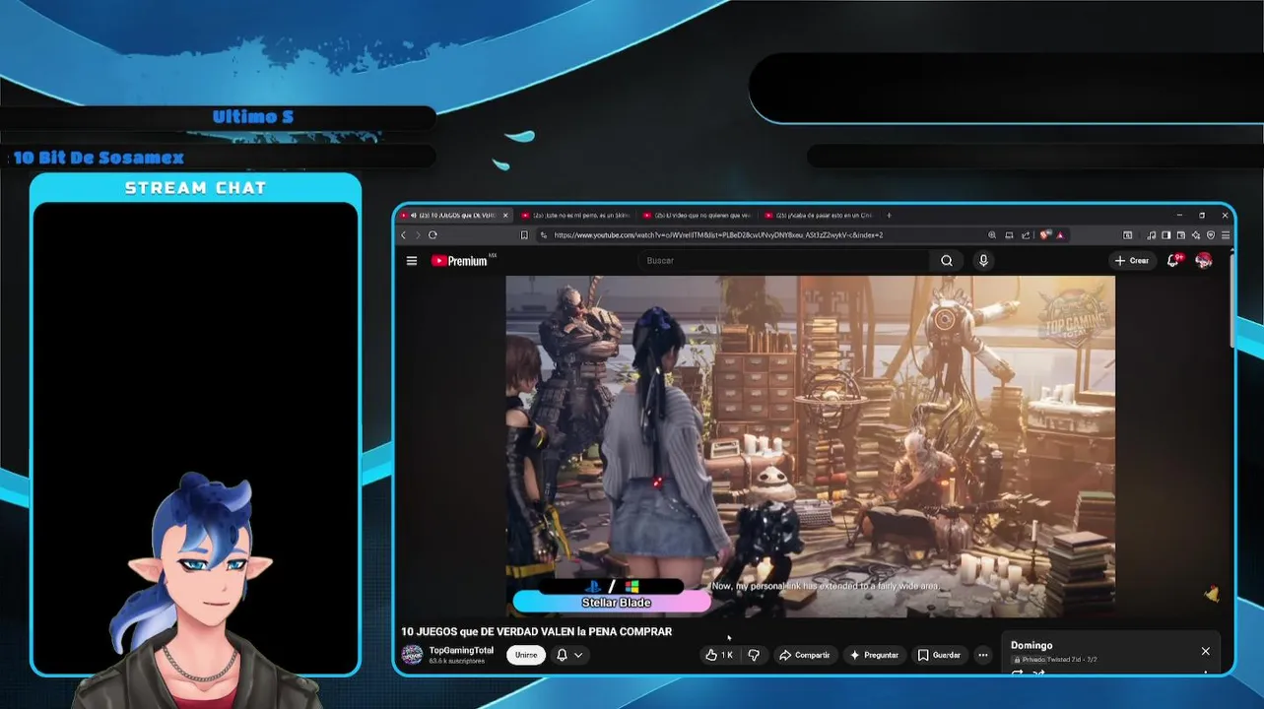Open more actions three-dot menu
This screenshot has height=709, width=1264.
tap(982, 655)
